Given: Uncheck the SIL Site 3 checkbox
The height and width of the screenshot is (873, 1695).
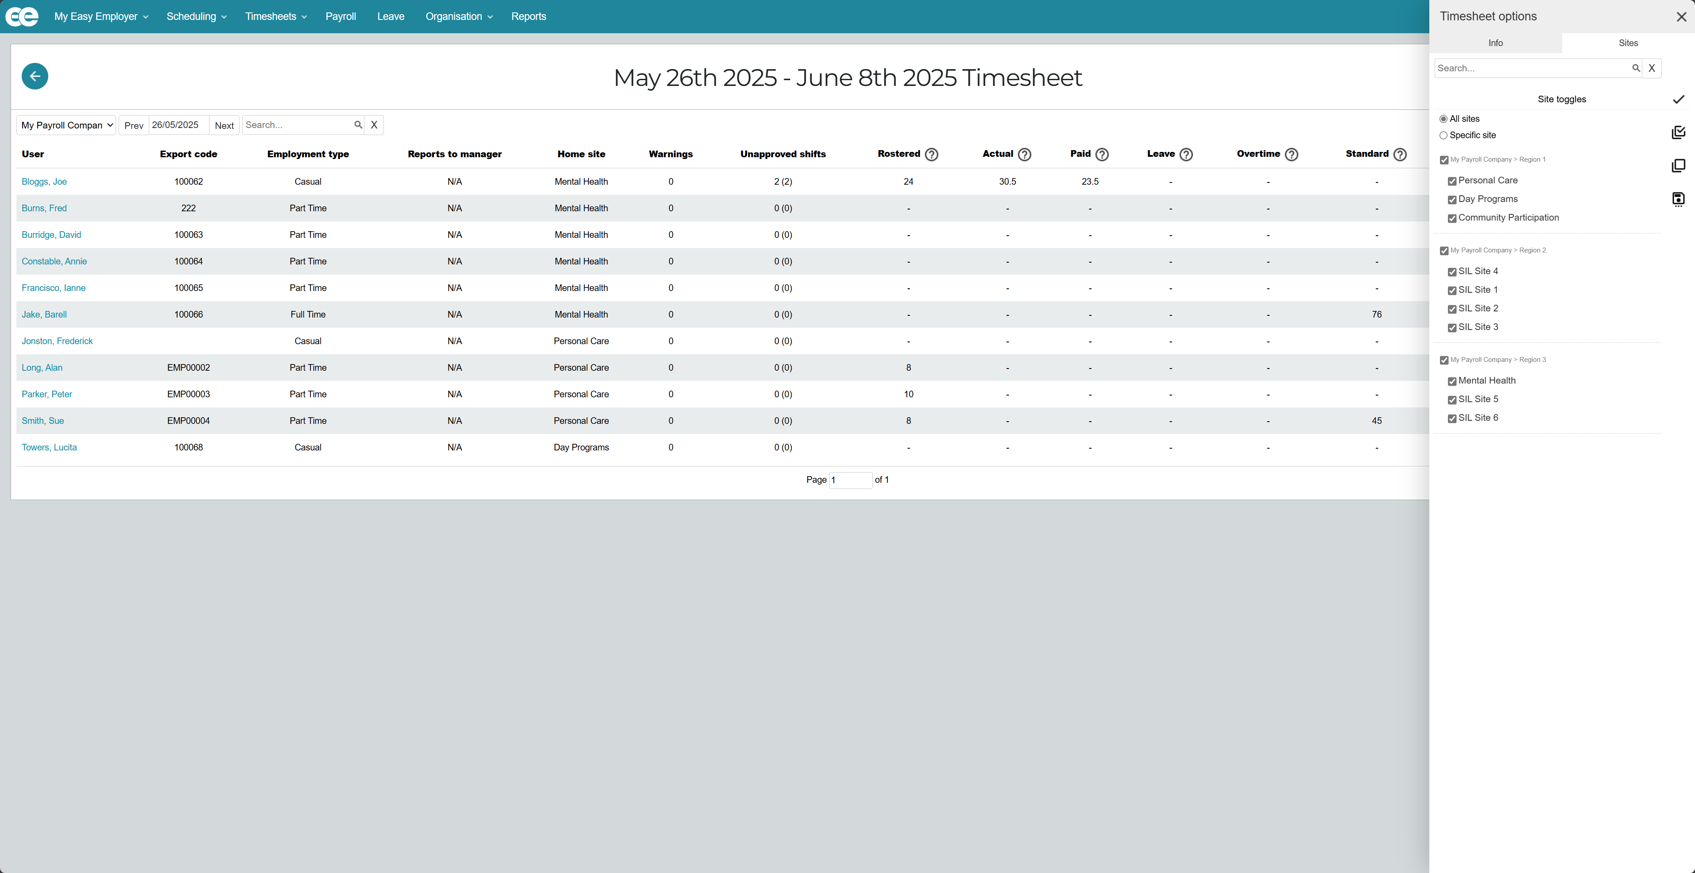Looking at the screenshot, I should [x=1452, y=327].
